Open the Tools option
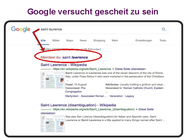186x139 pixels. click(163, 40)
